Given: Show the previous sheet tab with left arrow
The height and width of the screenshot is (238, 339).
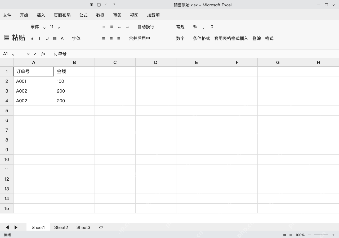Looking at the screenshot, I should click(7, 227).
